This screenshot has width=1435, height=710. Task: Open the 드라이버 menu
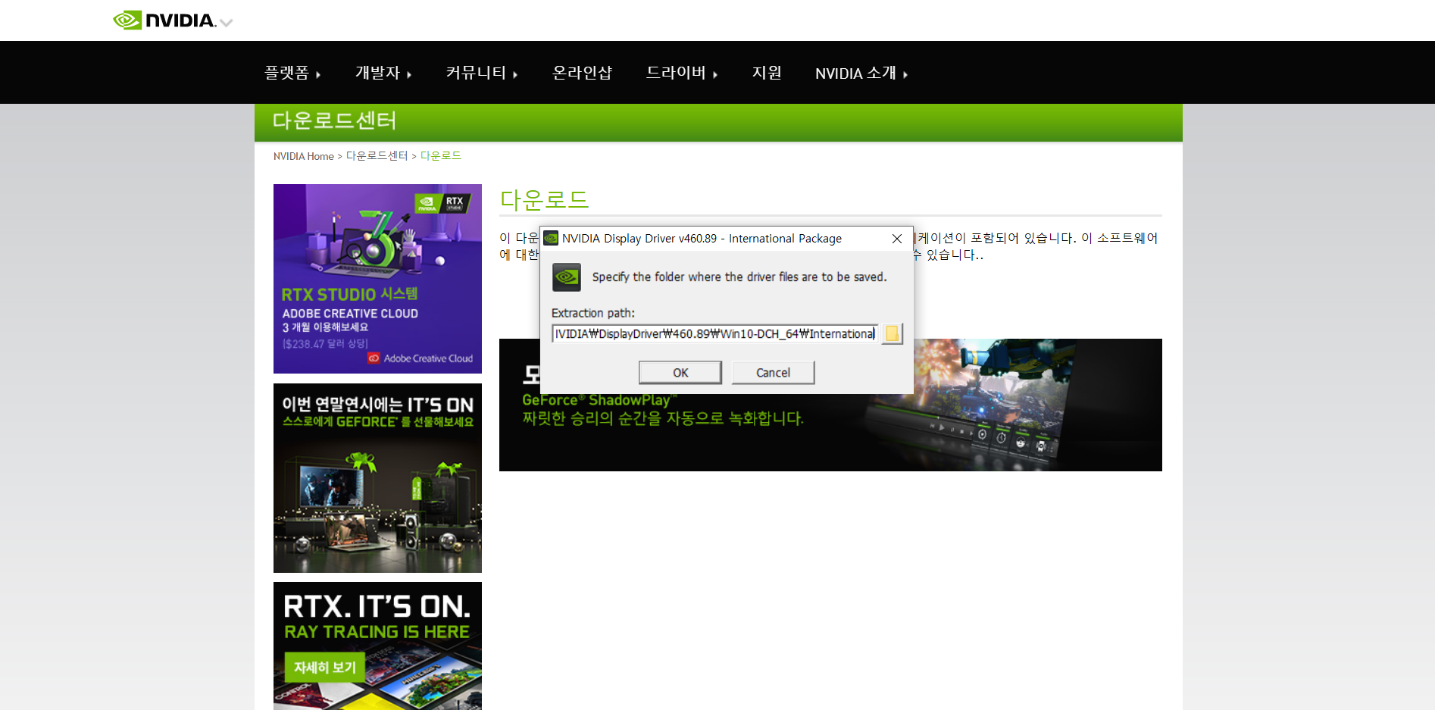tap(682, 73)
